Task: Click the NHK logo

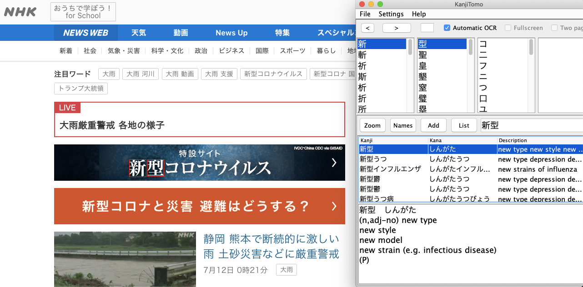Action: [x=20, y=12]
